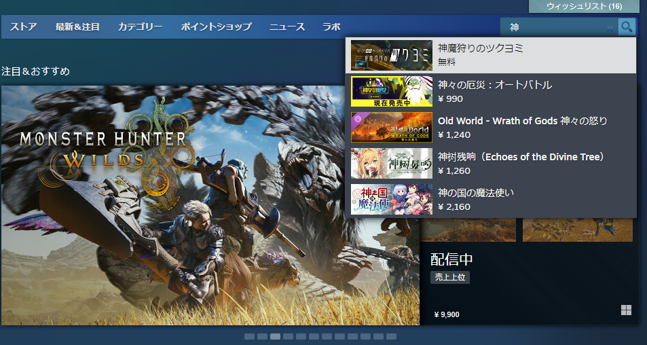Click the left screenshot thumbnail above 配信中

pyautogui.click(x=468, y=230)
